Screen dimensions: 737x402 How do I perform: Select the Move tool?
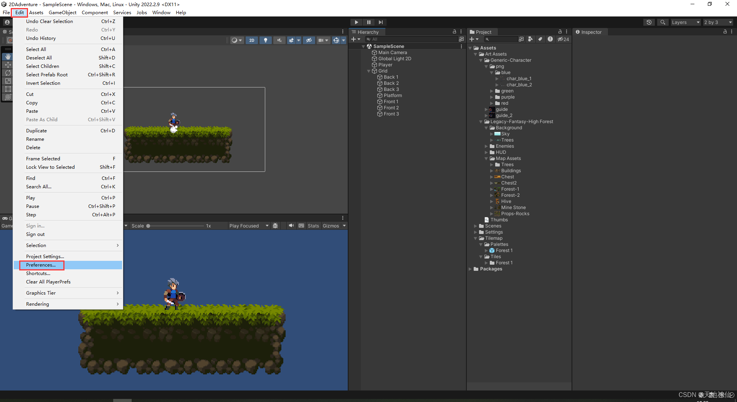(x=8, y=64)
